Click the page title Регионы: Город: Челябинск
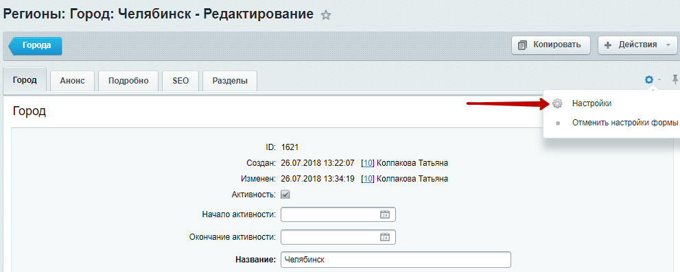 pos(159,14)
